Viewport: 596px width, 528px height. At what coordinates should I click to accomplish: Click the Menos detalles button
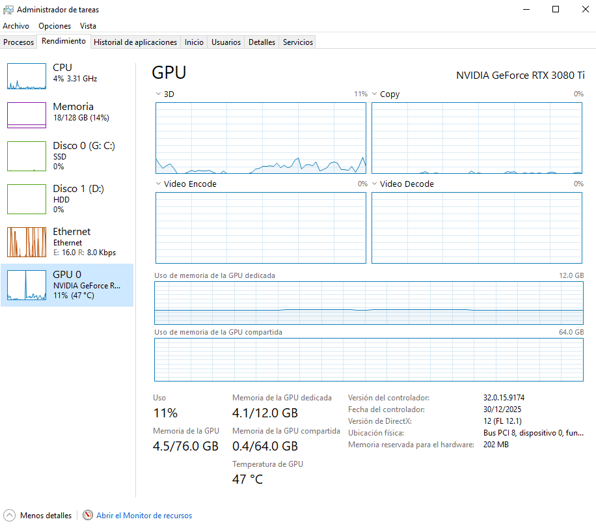[46, 515]
